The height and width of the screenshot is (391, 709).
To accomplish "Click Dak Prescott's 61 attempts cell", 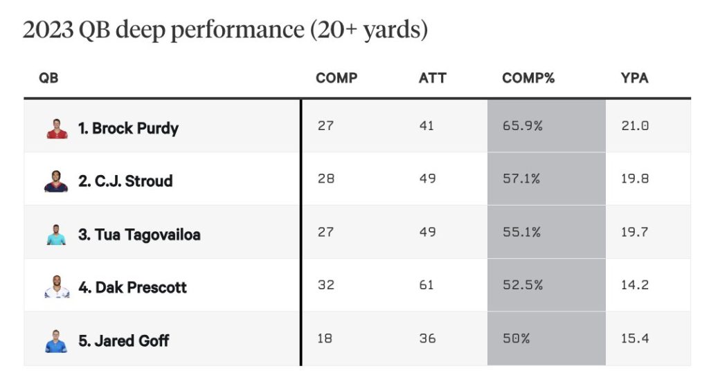I will tap(427, 284).
